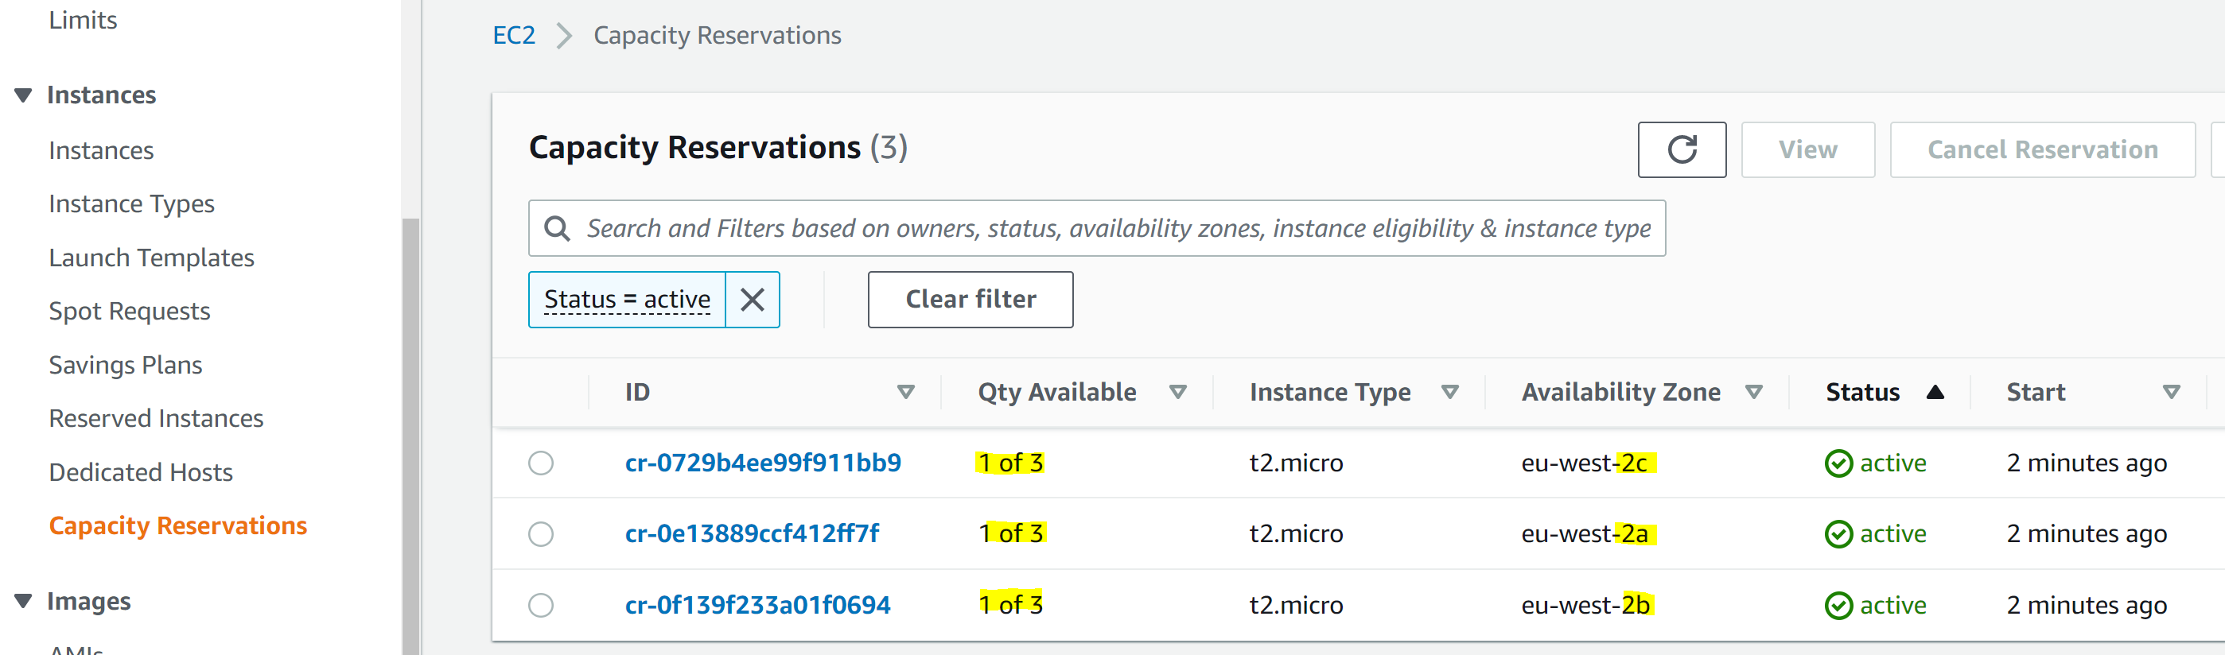The width and height of the screenshot is (2225, 655).
Task: Open reservation cr-0e13889ccf412ff7f link
Action: (x=752, y=534)
